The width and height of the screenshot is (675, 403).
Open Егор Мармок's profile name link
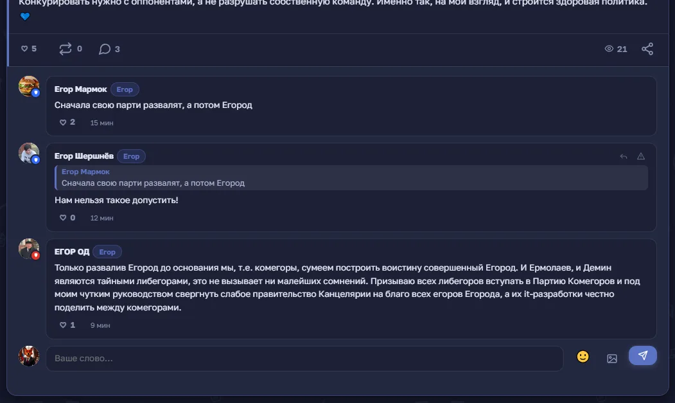[x=80, y=89]
